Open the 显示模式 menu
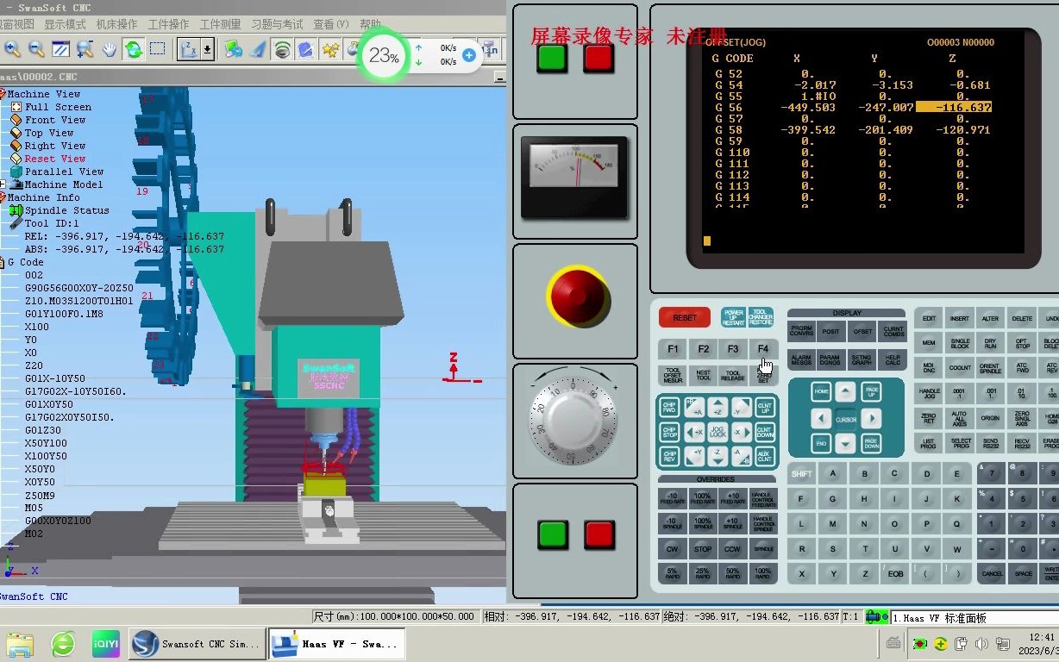Screen dimensions: 1059x662 pyautogui.click(x=66, y=24)
